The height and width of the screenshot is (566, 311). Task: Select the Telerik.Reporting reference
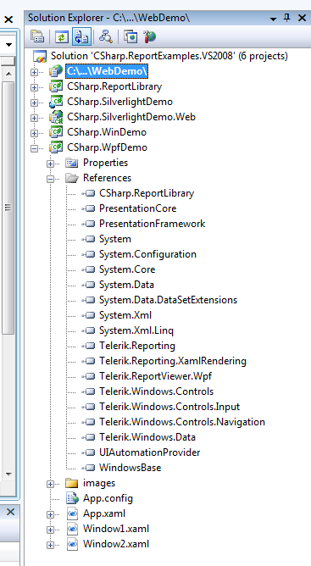(137, 346)
